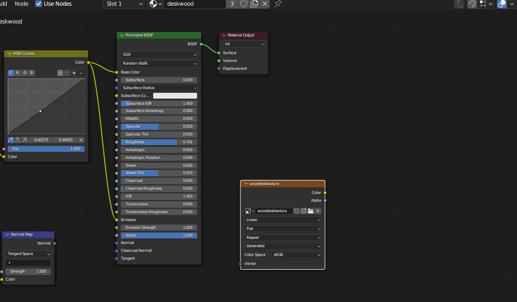
Task: Set curve handle to Vector type
Action: click(x=18, y=140)
